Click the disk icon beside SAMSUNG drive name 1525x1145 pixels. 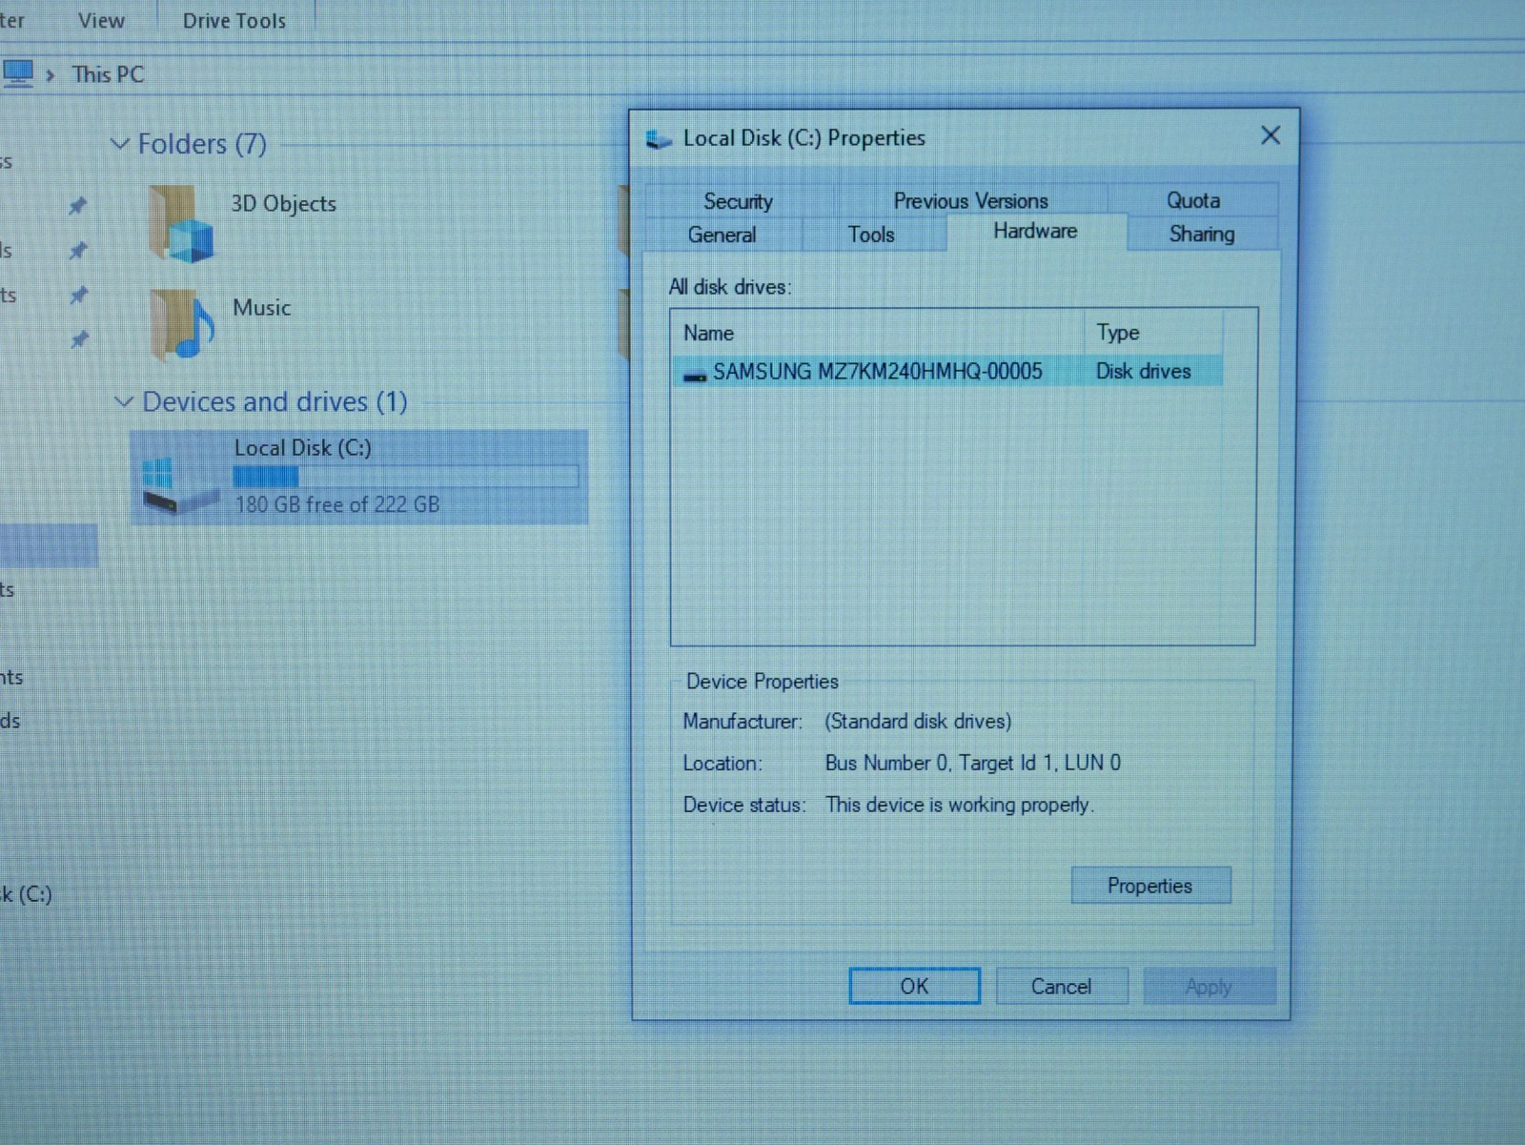click(695, 374)
